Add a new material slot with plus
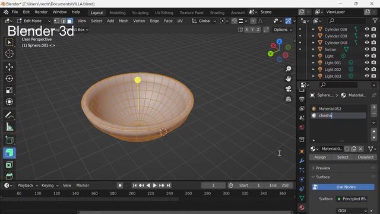 click(x=373, y=107)
